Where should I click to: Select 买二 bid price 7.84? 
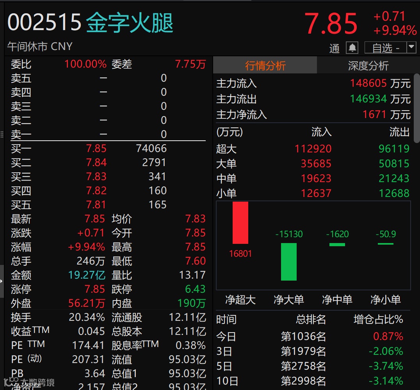point(96,162)
